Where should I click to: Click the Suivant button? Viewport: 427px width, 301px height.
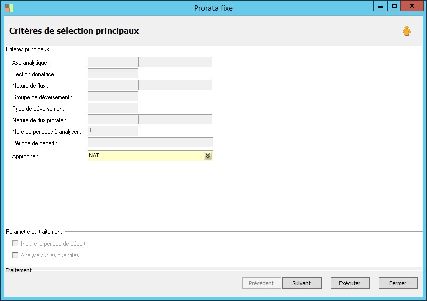(301, 283)
